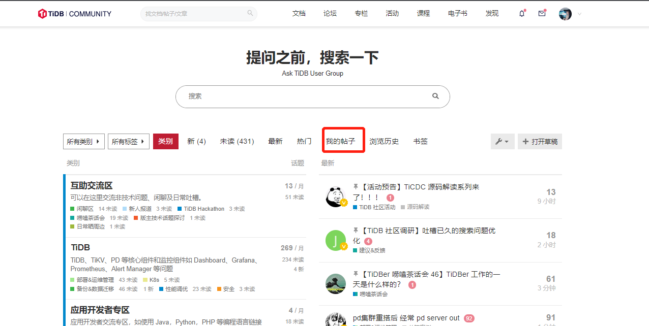
Task: Switch to the 新 (4) tab
Action: [x=196, y=142]
